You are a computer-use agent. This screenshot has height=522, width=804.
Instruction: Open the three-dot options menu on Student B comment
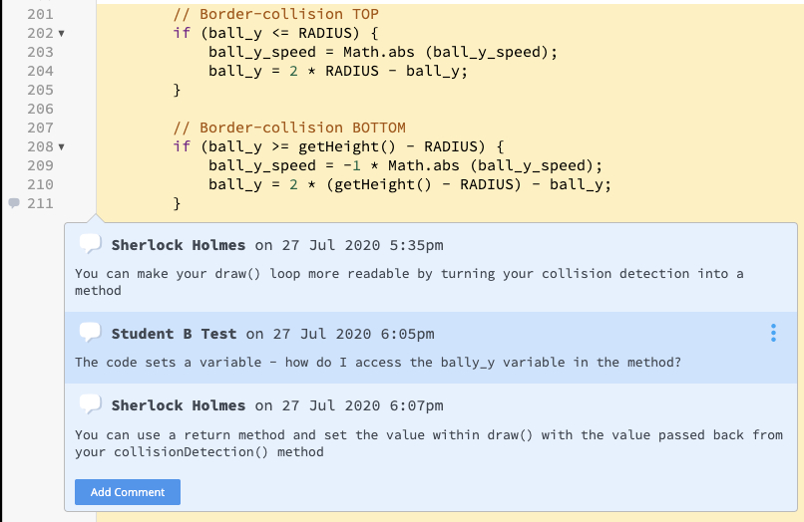(x=773, y=334)
